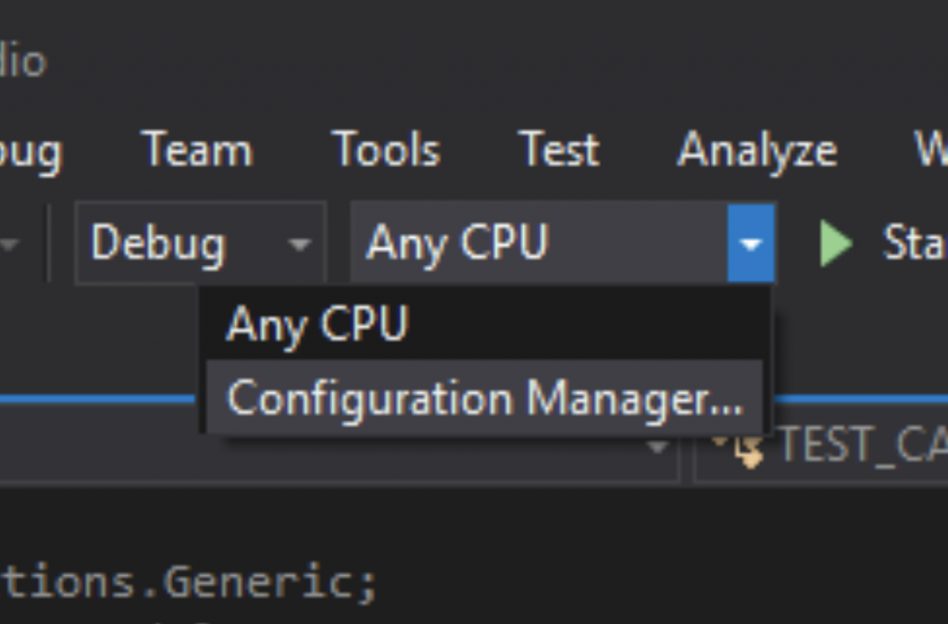The width and height of the screenshot is (948, 624).
Task: Open the Test menu
Action: (x=558, y=150)
